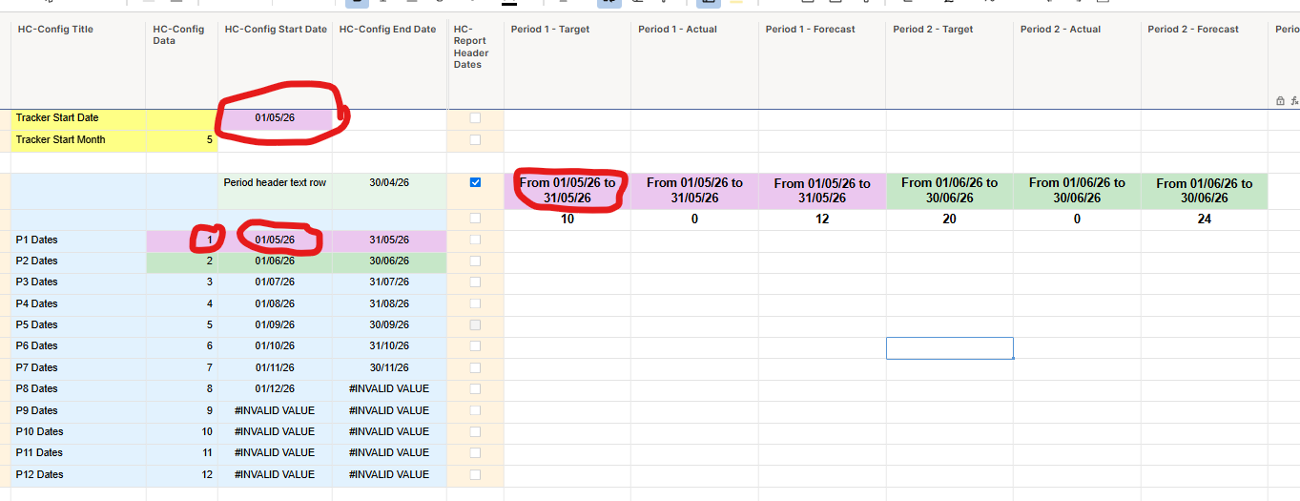
Task: Select P1 Dates end date 31/05/26
Action: coord(389,240)
